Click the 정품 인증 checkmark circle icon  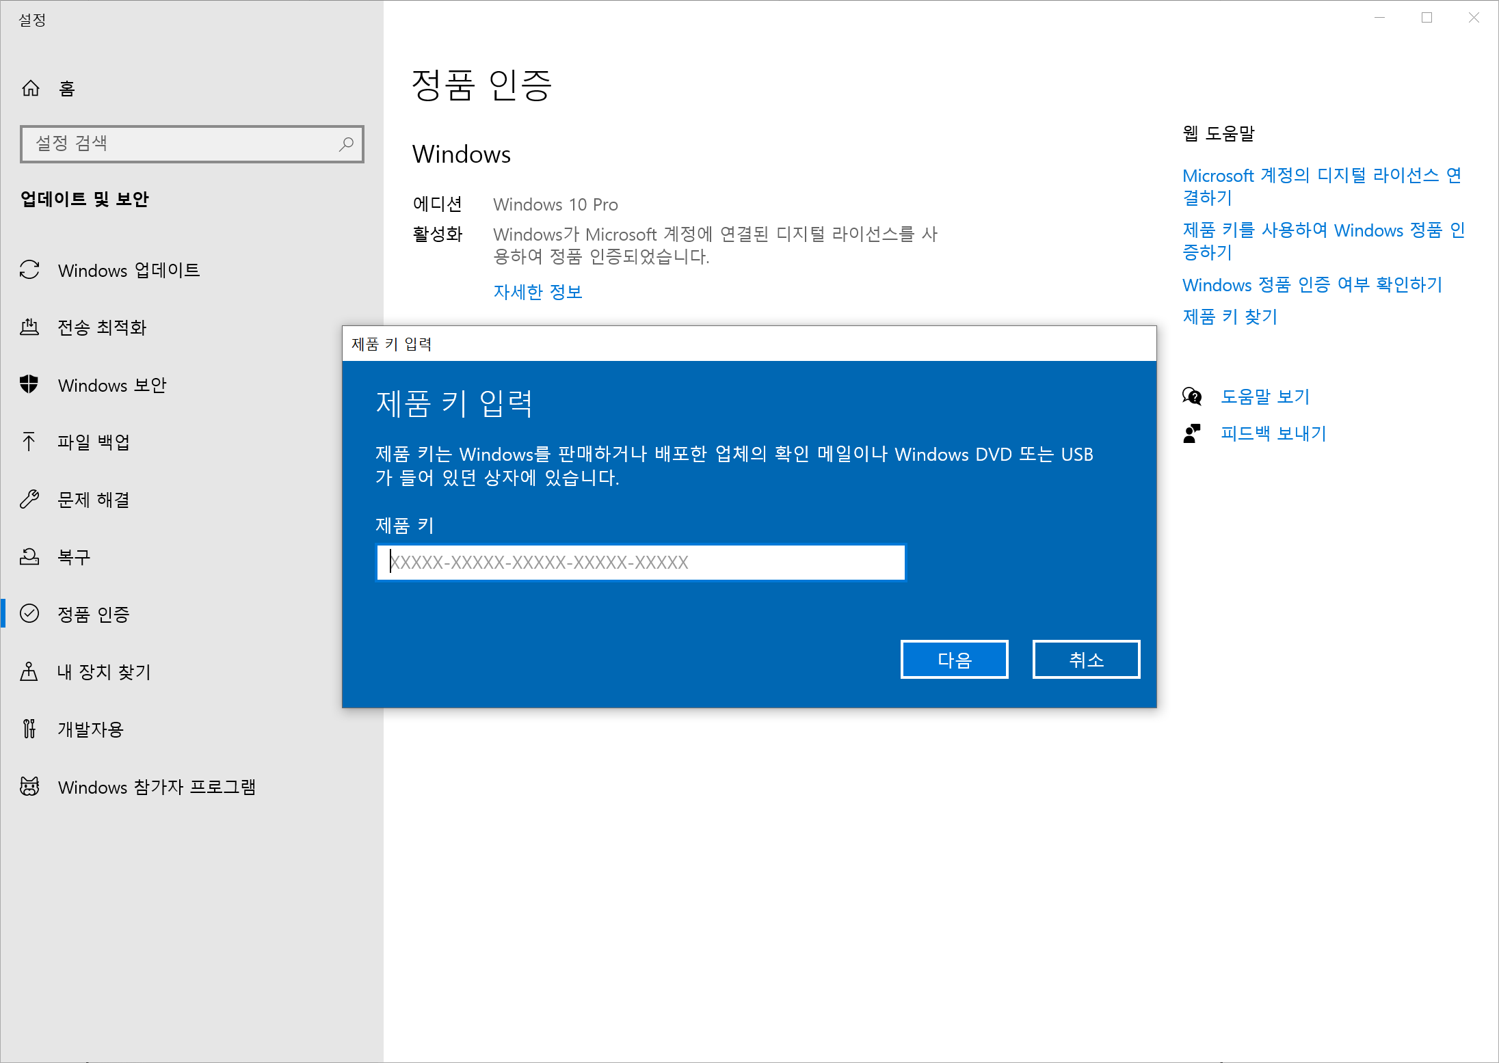29,613
